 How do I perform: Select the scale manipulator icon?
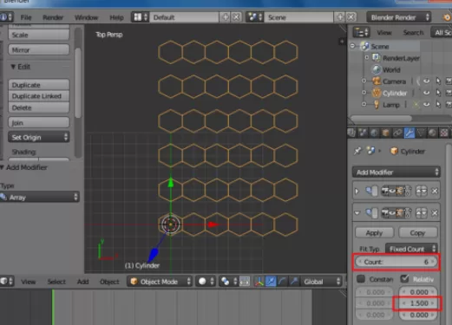(294, 281)
